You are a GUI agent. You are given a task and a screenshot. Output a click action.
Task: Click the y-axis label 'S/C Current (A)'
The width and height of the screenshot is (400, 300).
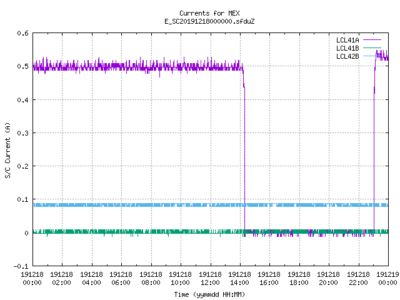pyautogui.click(x=8, y=150)
